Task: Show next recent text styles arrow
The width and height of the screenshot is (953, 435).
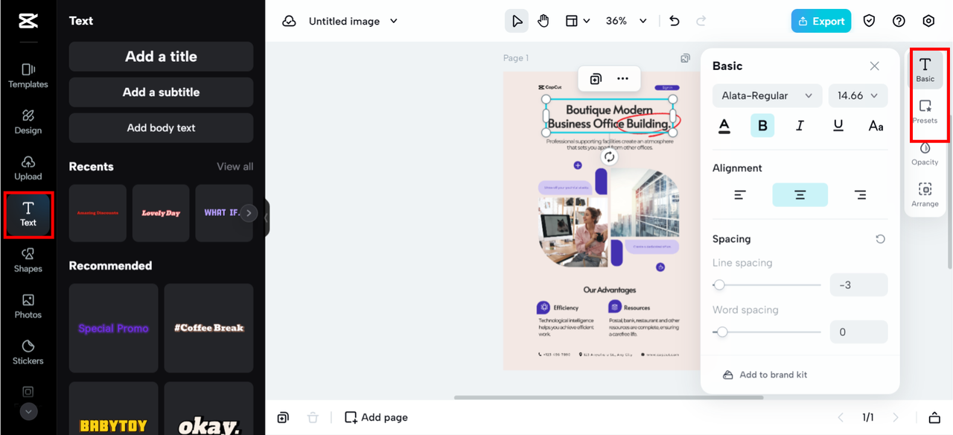Action: (249, 213)
